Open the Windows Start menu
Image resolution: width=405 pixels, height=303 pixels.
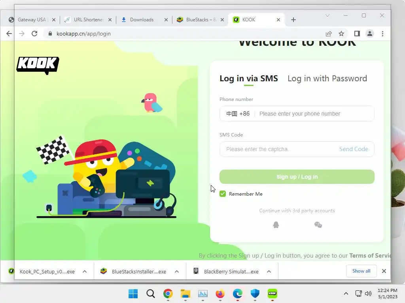coord(133,294)
